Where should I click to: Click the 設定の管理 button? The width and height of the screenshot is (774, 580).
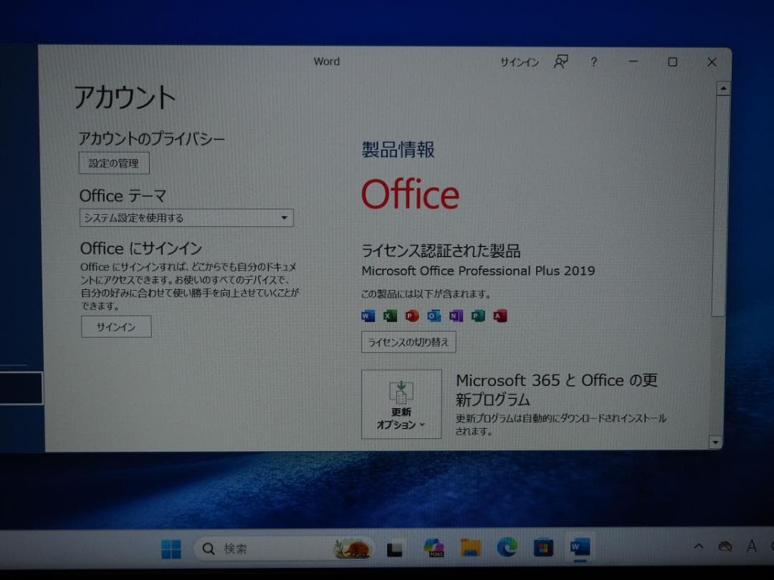coord(114,163)
